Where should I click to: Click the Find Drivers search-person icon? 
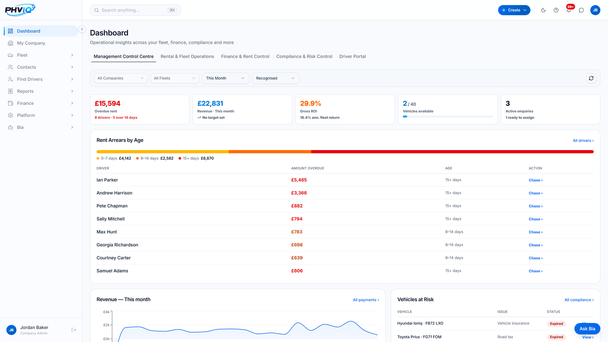point(11,79)
